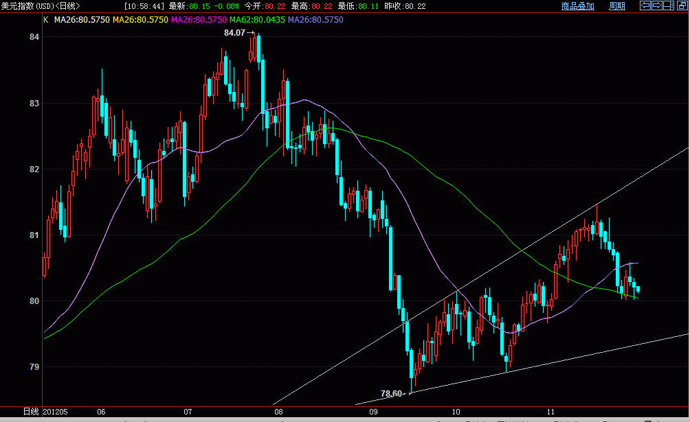The height and width of the screenshot is (422, 690).
Task: Click the 09 month axis label
Action: point(373,412)
